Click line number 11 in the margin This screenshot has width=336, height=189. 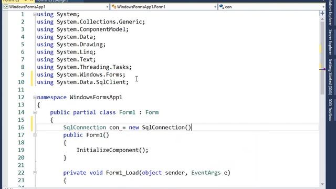[21, 90]
